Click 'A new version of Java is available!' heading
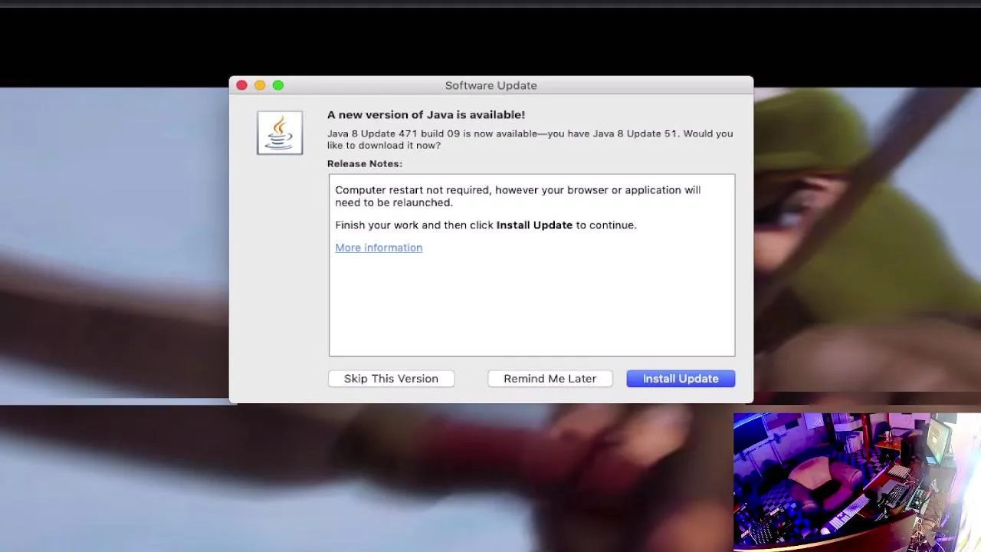This screenshot has width=981, height=552. tap(426, 115)
